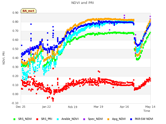
Task: Select the PAR-SW NDVI legend label
Action: pyautogui.click(x=144, y=119)
